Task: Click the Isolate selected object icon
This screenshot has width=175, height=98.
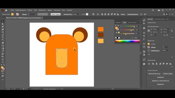Action: [x=141, y=14]
